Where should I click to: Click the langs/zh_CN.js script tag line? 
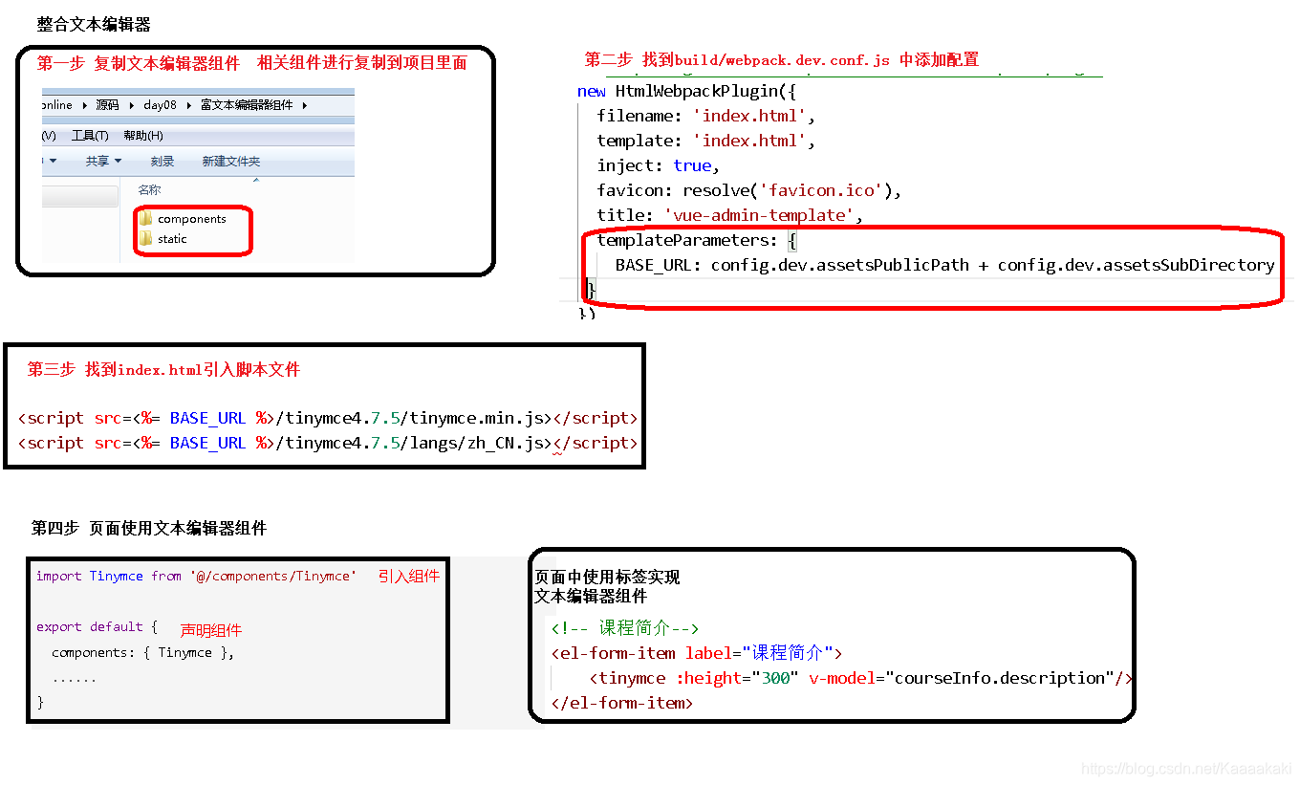[328, 444]
